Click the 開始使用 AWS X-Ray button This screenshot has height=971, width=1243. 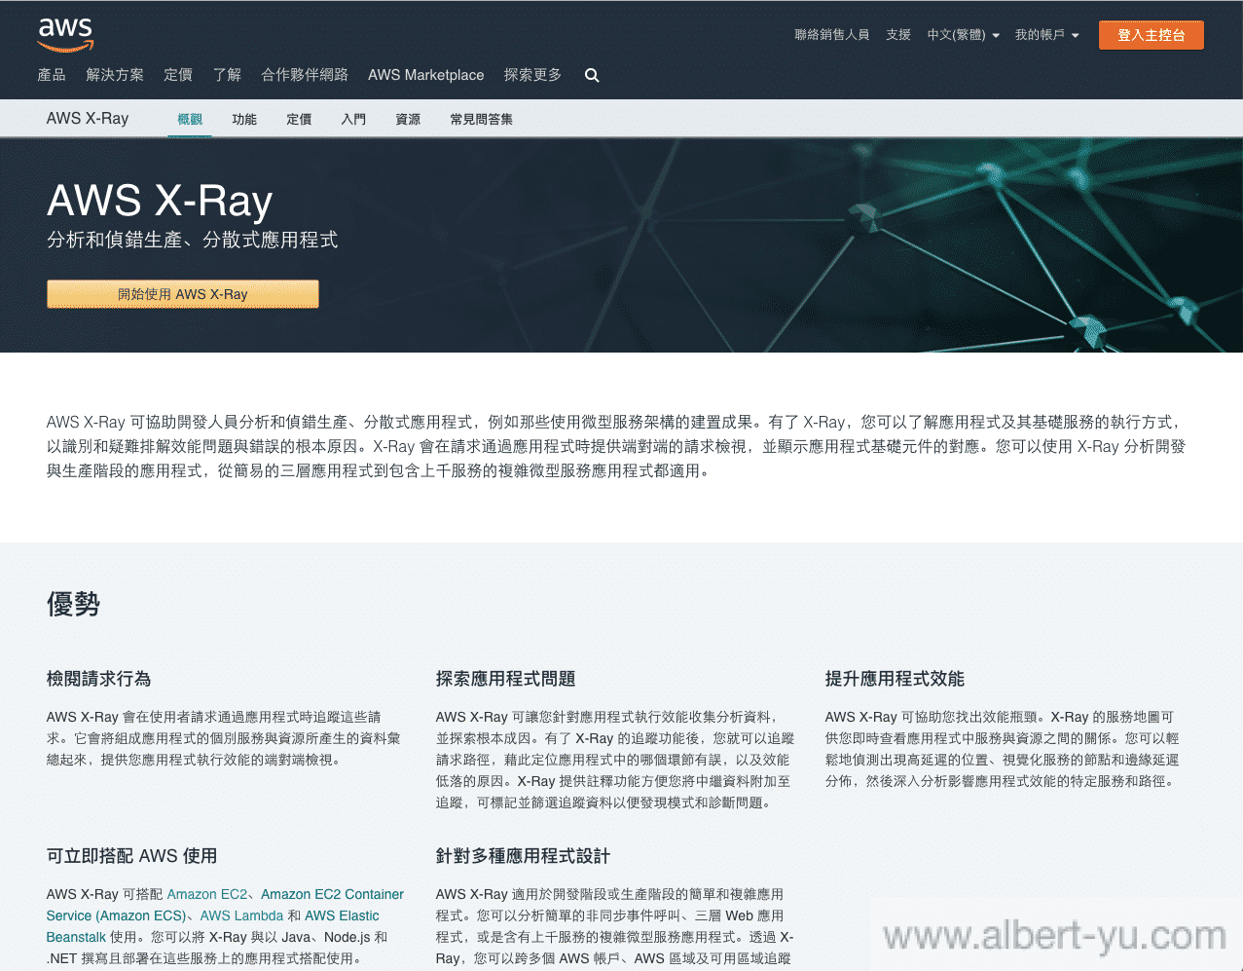(183, 294)
